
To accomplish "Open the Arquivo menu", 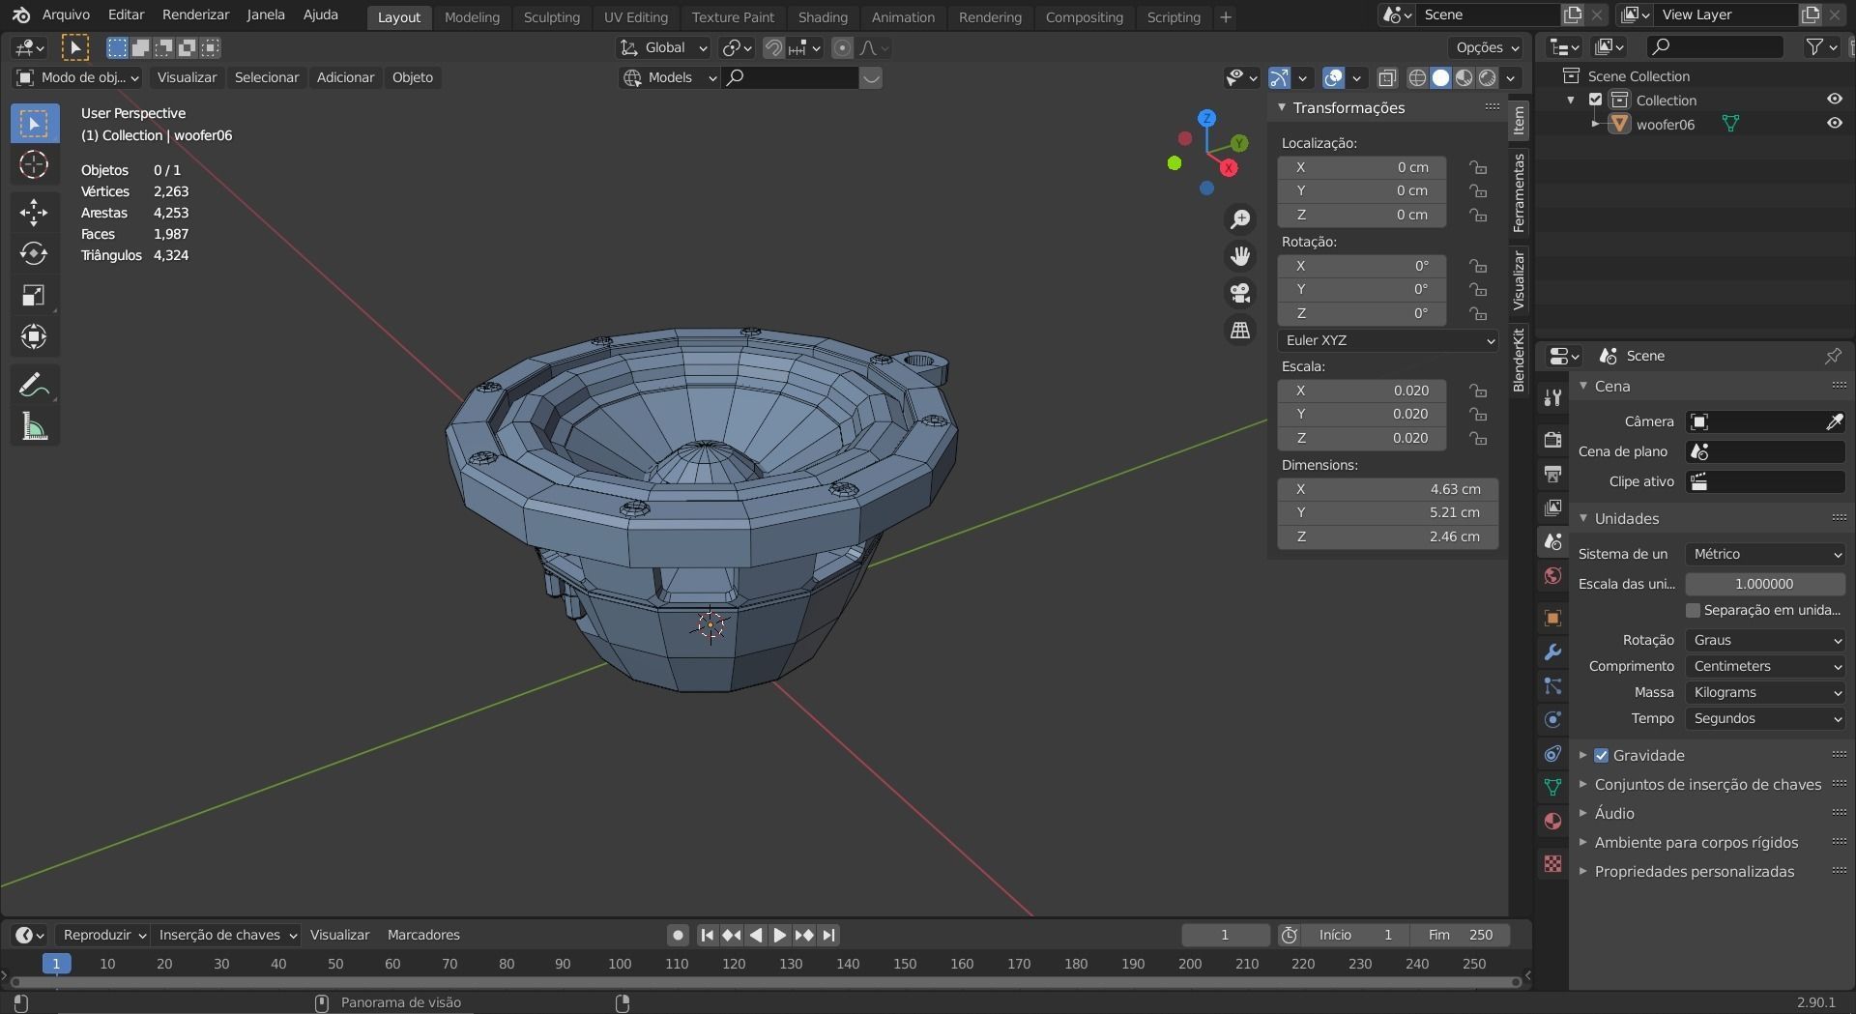I will [x=66, y=14].
